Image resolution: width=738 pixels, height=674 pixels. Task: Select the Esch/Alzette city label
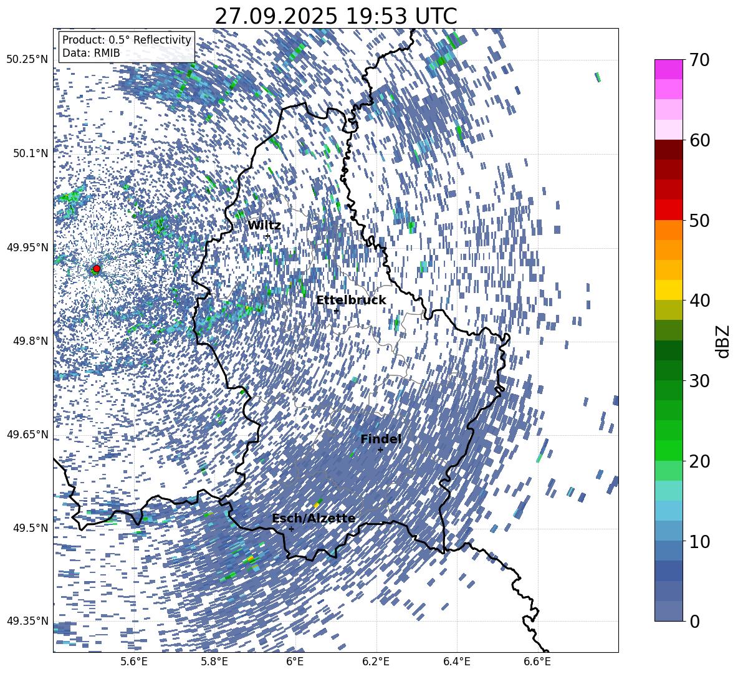click(x=314, y=519)
